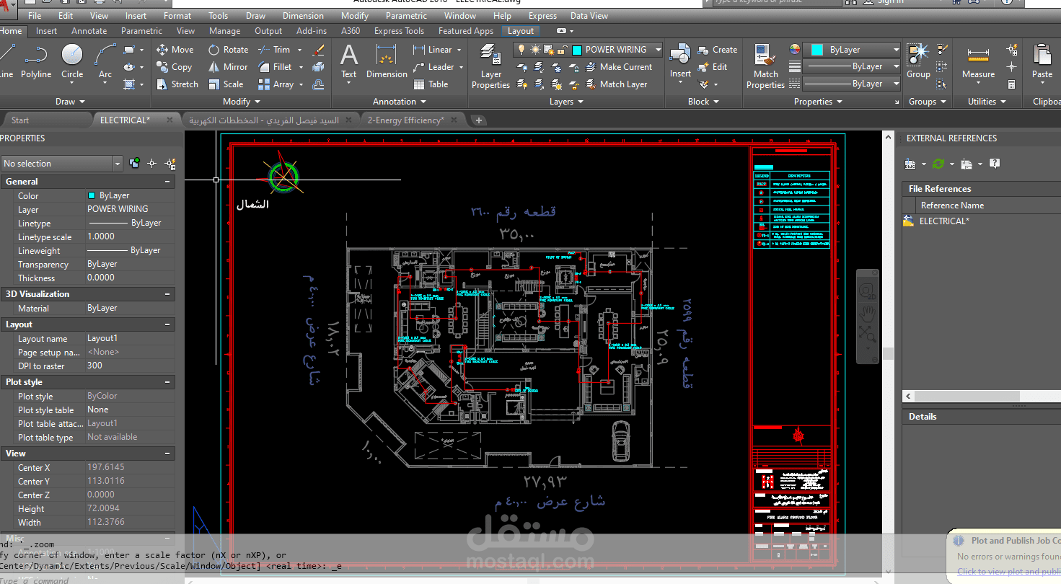Add a Linear dimension

(x=433, y=50)
